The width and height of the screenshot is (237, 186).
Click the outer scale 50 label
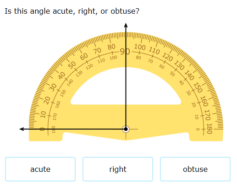72,65
